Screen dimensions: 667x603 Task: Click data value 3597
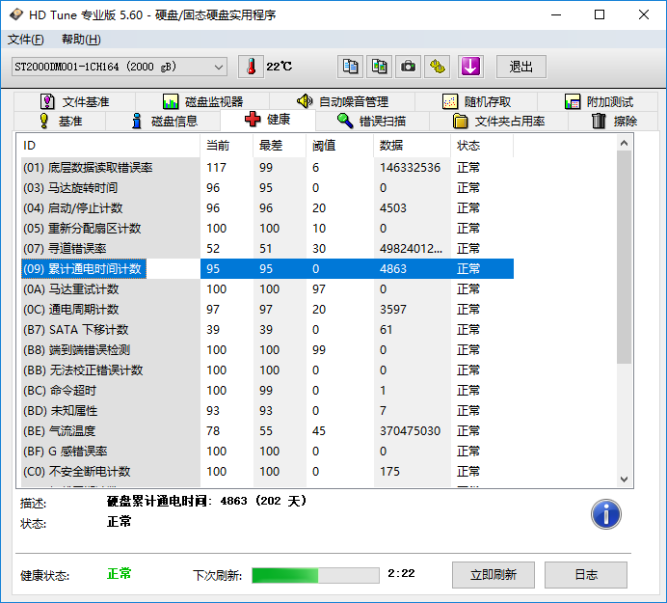click(393, 310)
